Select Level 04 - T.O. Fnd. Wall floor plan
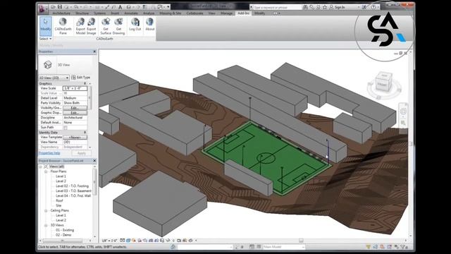The width and height of the screenshot is (451, 254). 73,196
